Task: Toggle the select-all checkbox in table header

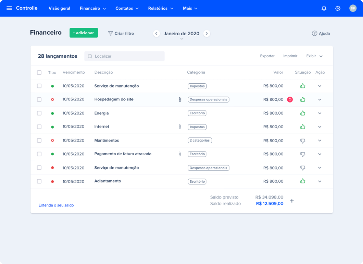Action: point(39,72)
